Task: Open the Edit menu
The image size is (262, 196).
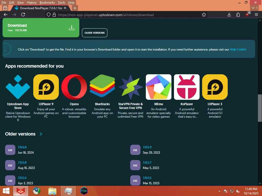Action: pos(12,3)
